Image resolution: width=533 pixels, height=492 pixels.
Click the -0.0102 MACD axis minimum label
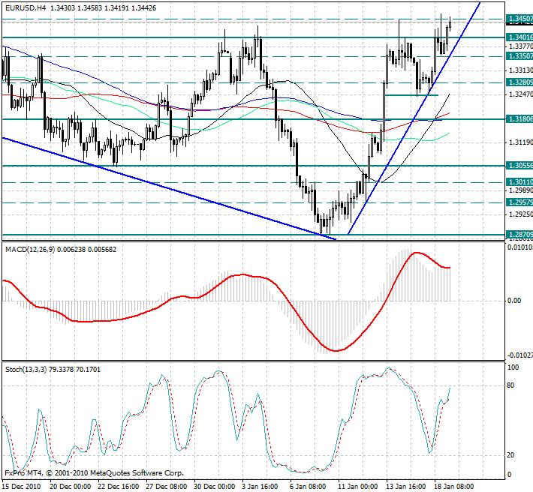click(520, 355)
